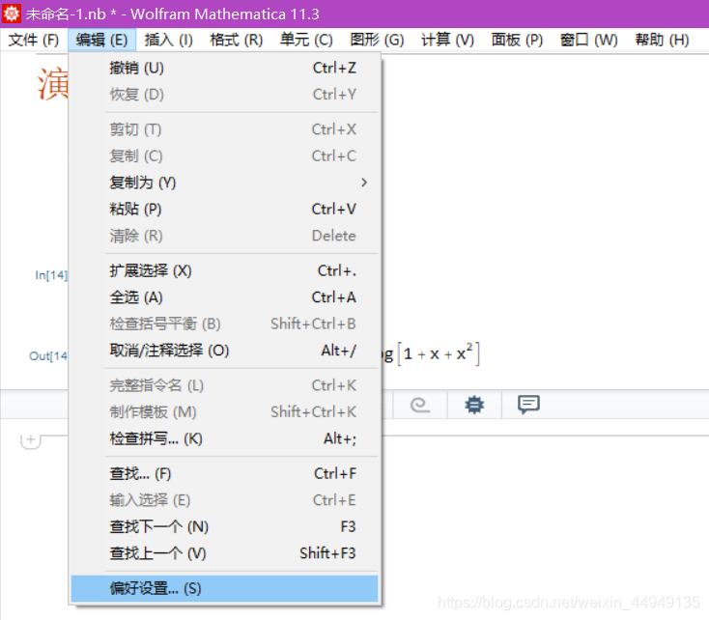Select 查找上一个 (V) entry

225,553
